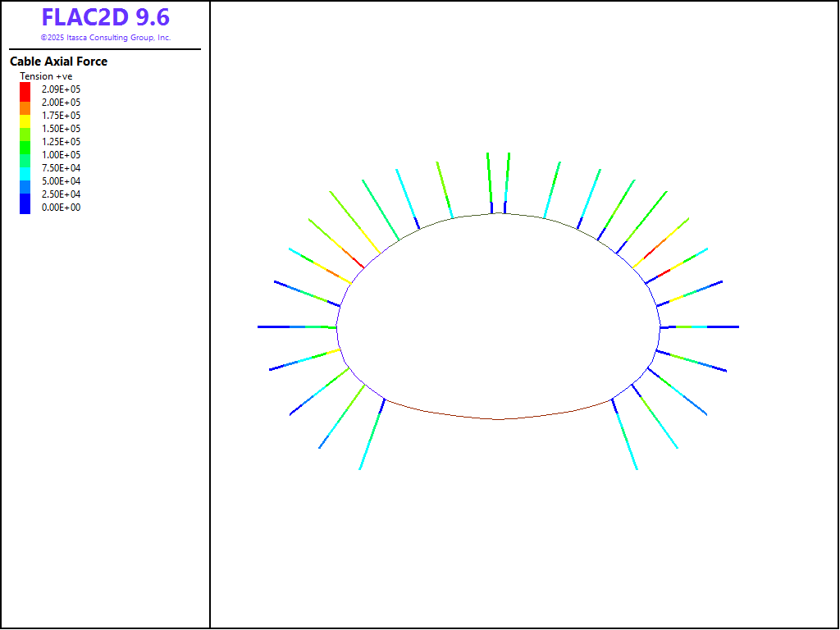
Task: Click the 1.50E+05 legend value label
Action: point(61,129)
